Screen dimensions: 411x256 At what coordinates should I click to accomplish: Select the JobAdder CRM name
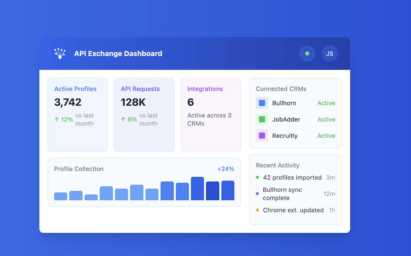(x=286, y=119)
